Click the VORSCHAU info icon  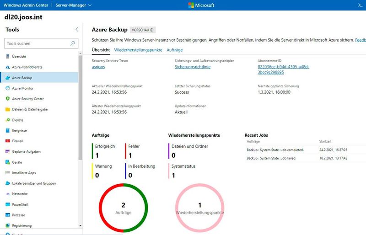point(152,30)
